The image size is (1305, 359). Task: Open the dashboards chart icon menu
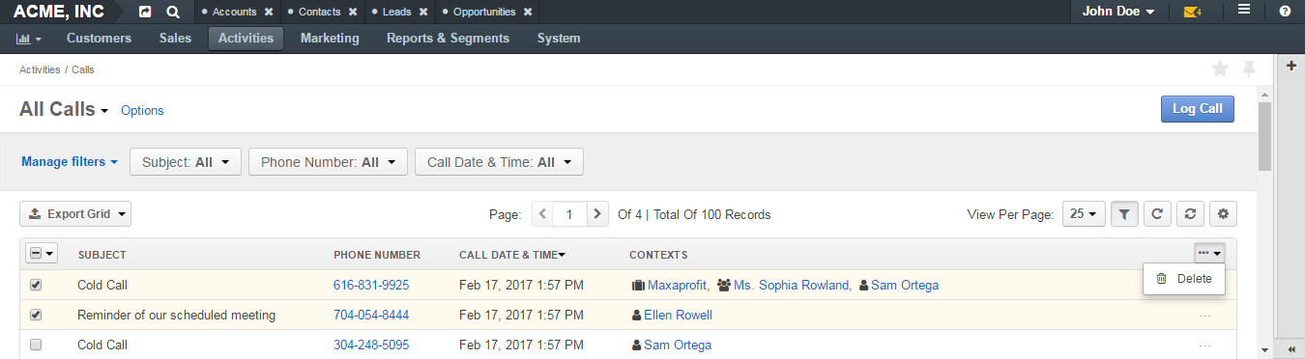[x=29, y=39]
